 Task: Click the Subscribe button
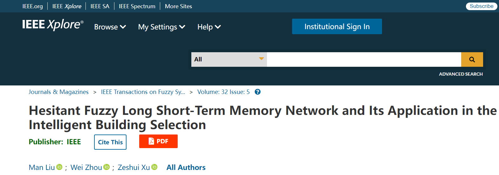point(481,6)
